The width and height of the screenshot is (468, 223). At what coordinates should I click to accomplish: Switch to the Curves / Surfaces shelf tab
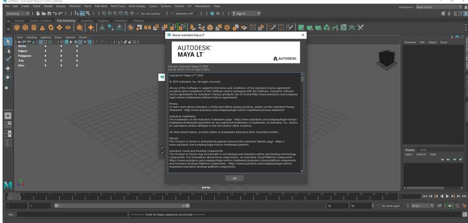tap(40, 20)
